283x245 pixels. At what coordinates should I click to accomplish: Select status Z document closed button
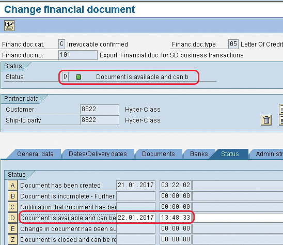[x=12, y=240]
